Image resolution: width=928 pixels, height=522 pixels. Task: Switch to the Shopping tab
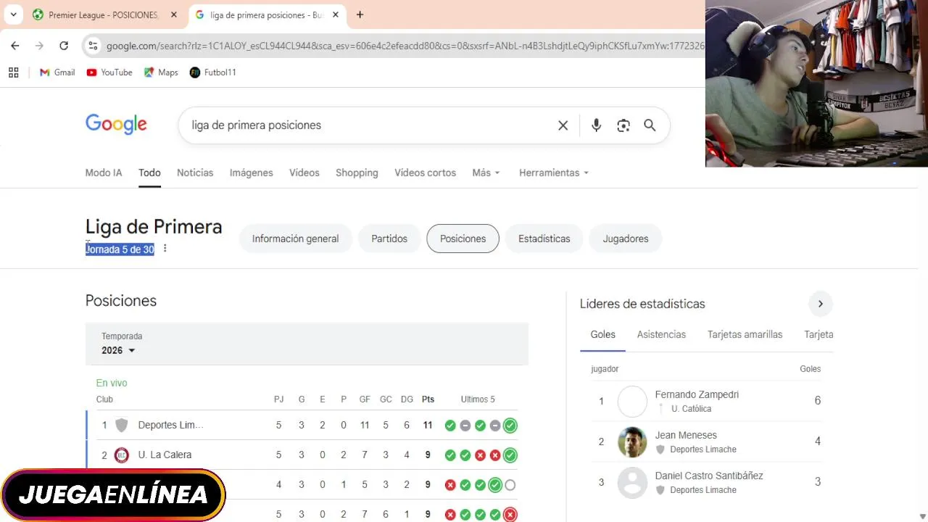point(357,173)
